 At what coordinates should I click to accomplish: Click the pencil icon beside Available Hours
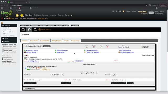point(24,89)
